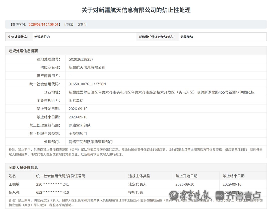
Task: Click the query timestamp 2026/09/14 14:56:04
Action: pos(43,24)
